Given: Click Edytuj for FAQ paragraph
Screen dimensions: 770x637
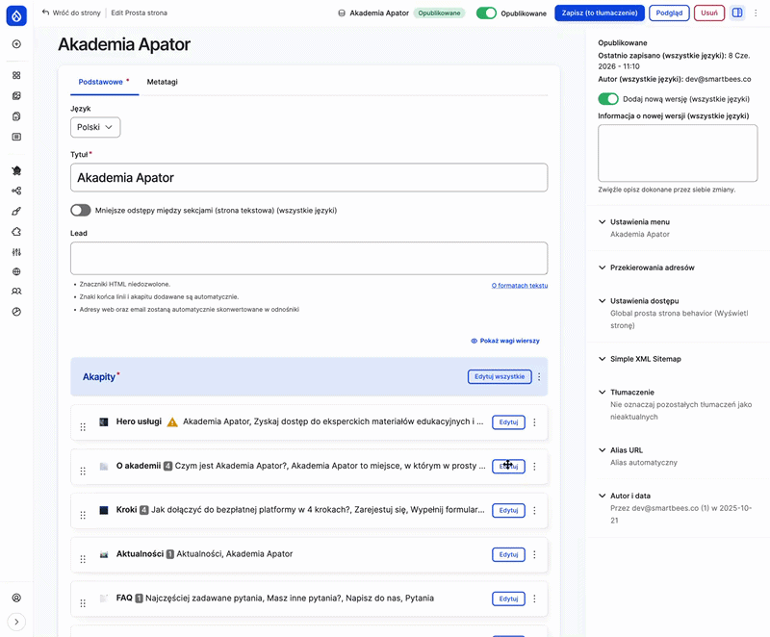Looking at the screenshot, I should 508,599.
